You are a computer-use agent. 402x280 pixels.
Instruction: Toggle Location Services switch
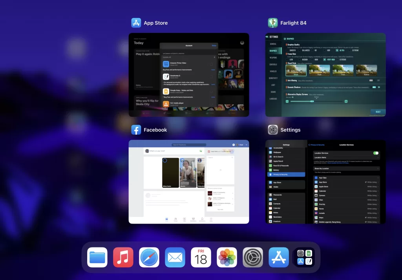tap(376, 153)
